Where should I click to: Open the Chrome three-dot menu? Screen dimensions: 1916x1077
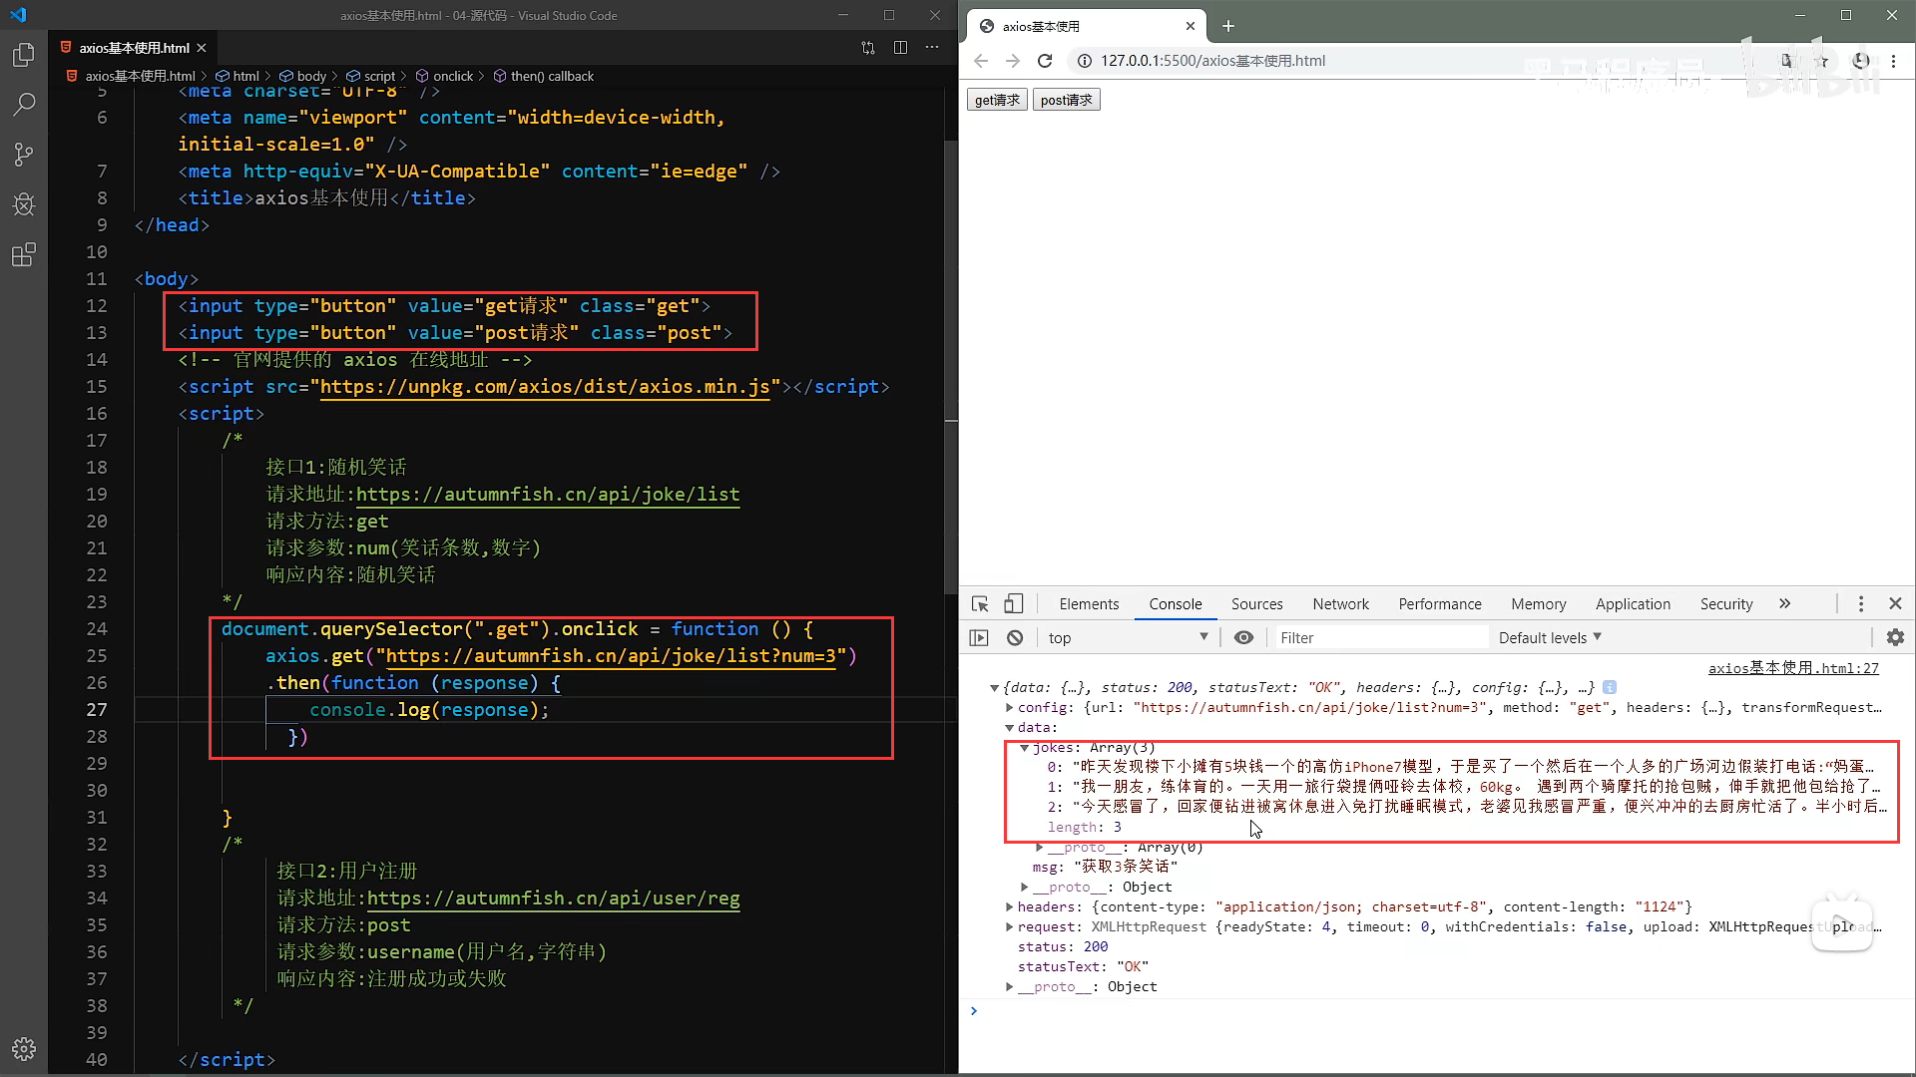(x=1893, y=61)
